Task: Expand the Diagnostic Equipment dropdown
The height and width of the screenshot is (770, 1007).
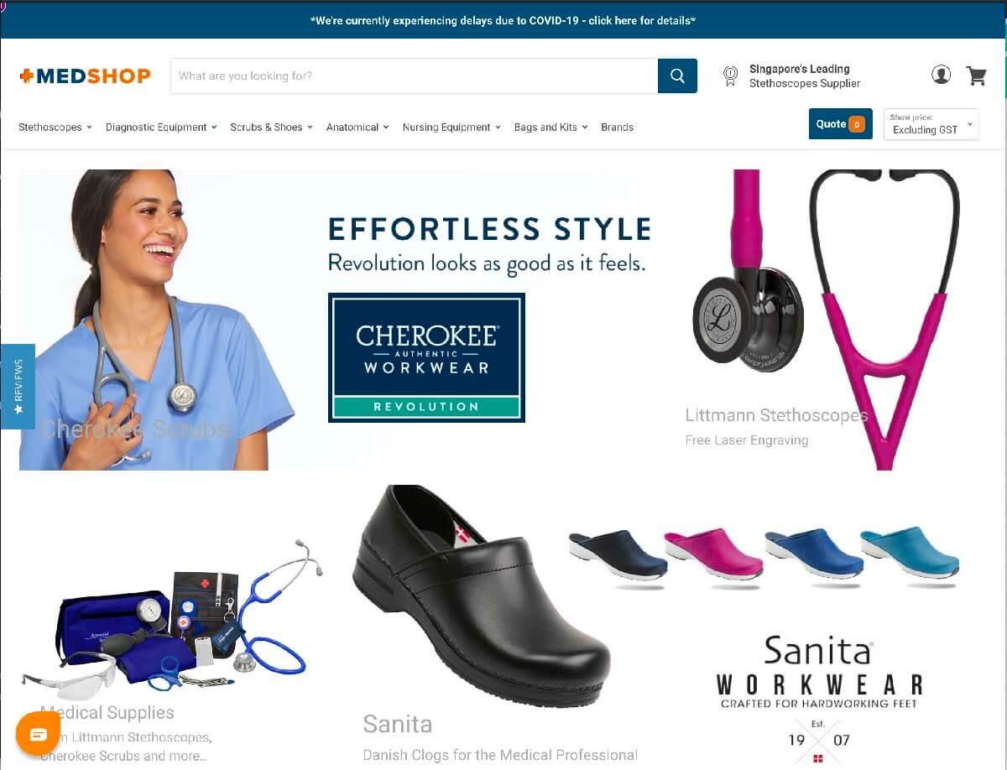Action: point(161,127)
